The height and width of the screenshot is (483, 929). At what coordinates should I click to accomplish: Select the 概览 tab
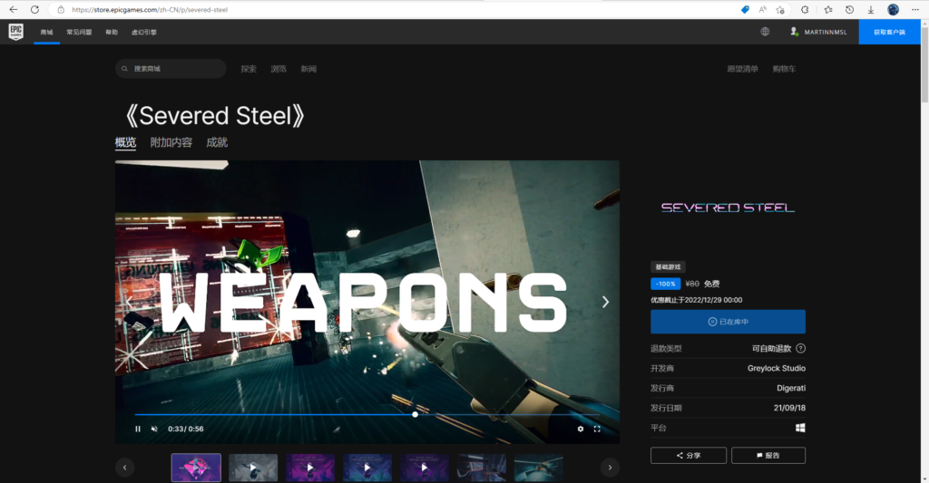tap(125, 142)
